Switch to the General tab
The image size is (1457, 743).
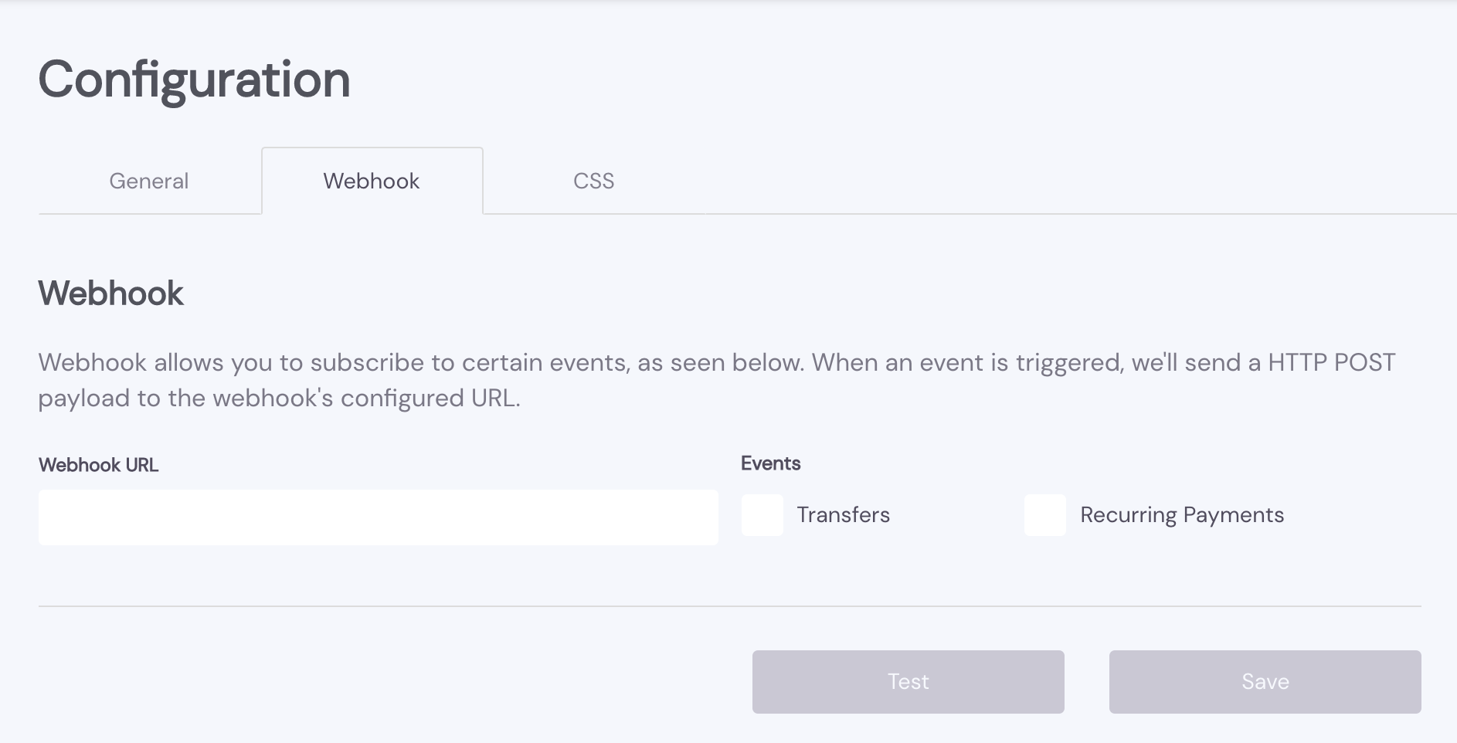[149, 181]
